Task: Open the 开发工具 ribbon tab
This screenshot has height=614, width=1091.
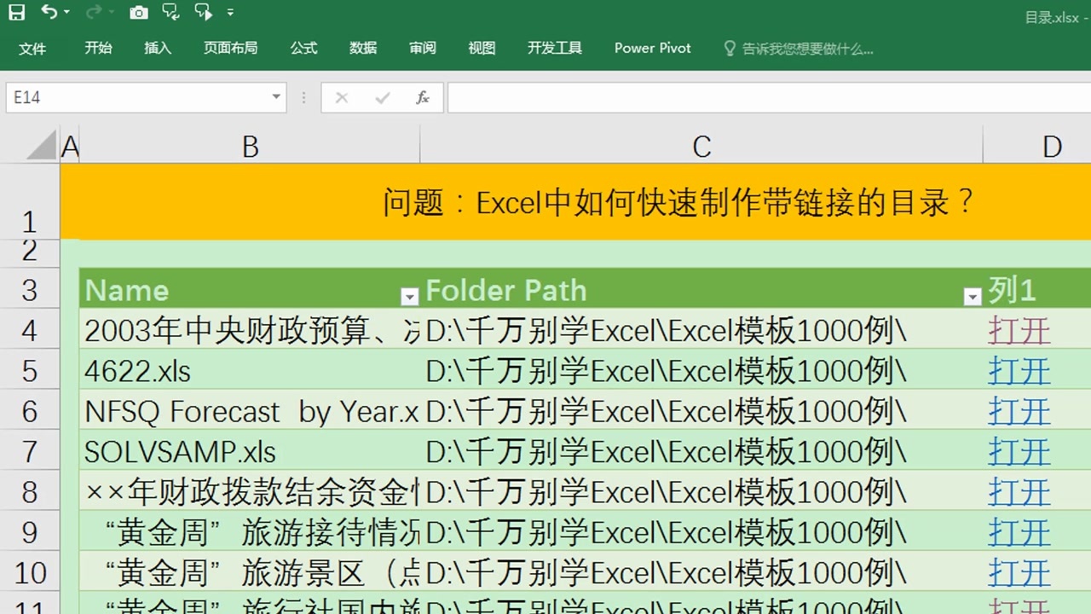Action: (555, 49)
